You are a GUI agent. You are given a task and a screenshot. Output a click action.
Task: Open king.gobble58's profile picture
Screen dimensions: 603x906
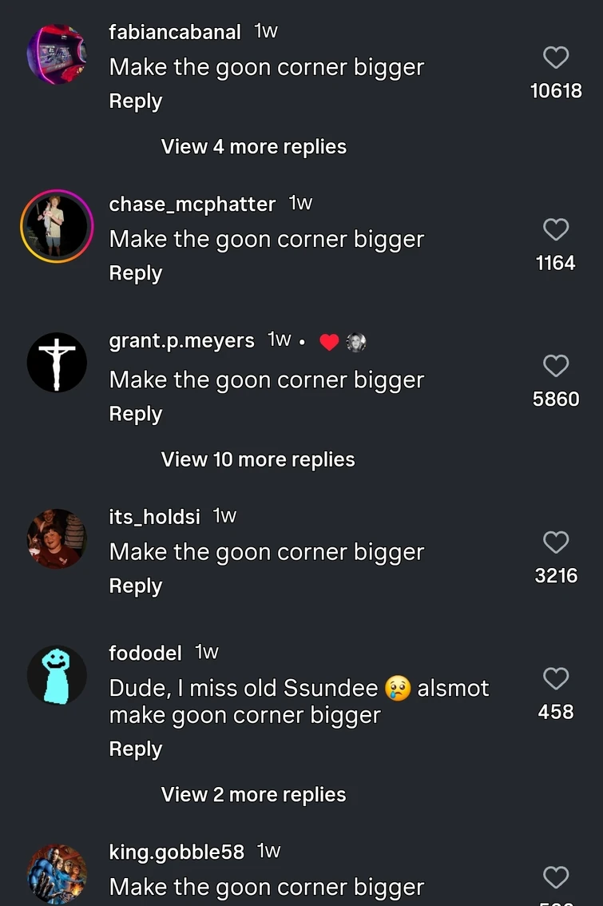(57, 874)
